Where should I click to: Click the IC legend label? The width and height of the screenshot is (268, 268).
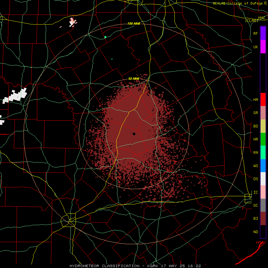pyautogui.click(x=255, y=192)
